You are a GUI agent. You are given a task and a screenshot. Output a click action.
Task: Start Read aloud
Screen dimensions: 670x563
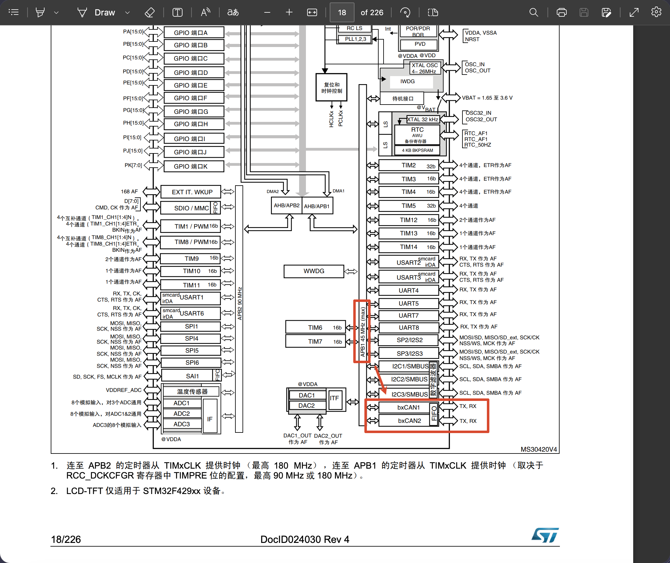(205, 12)
